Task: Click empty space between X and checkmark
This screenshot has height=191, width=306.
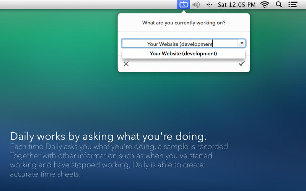Action: 184,64
